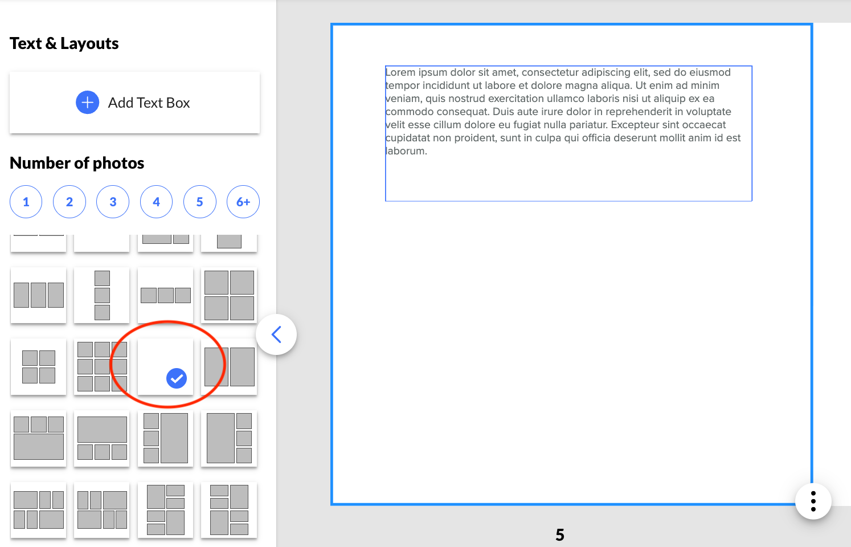Pick layout with three small above one wide
Image resolution: width=851 pixels, height=547 pixels.
(x=38, y=438)
